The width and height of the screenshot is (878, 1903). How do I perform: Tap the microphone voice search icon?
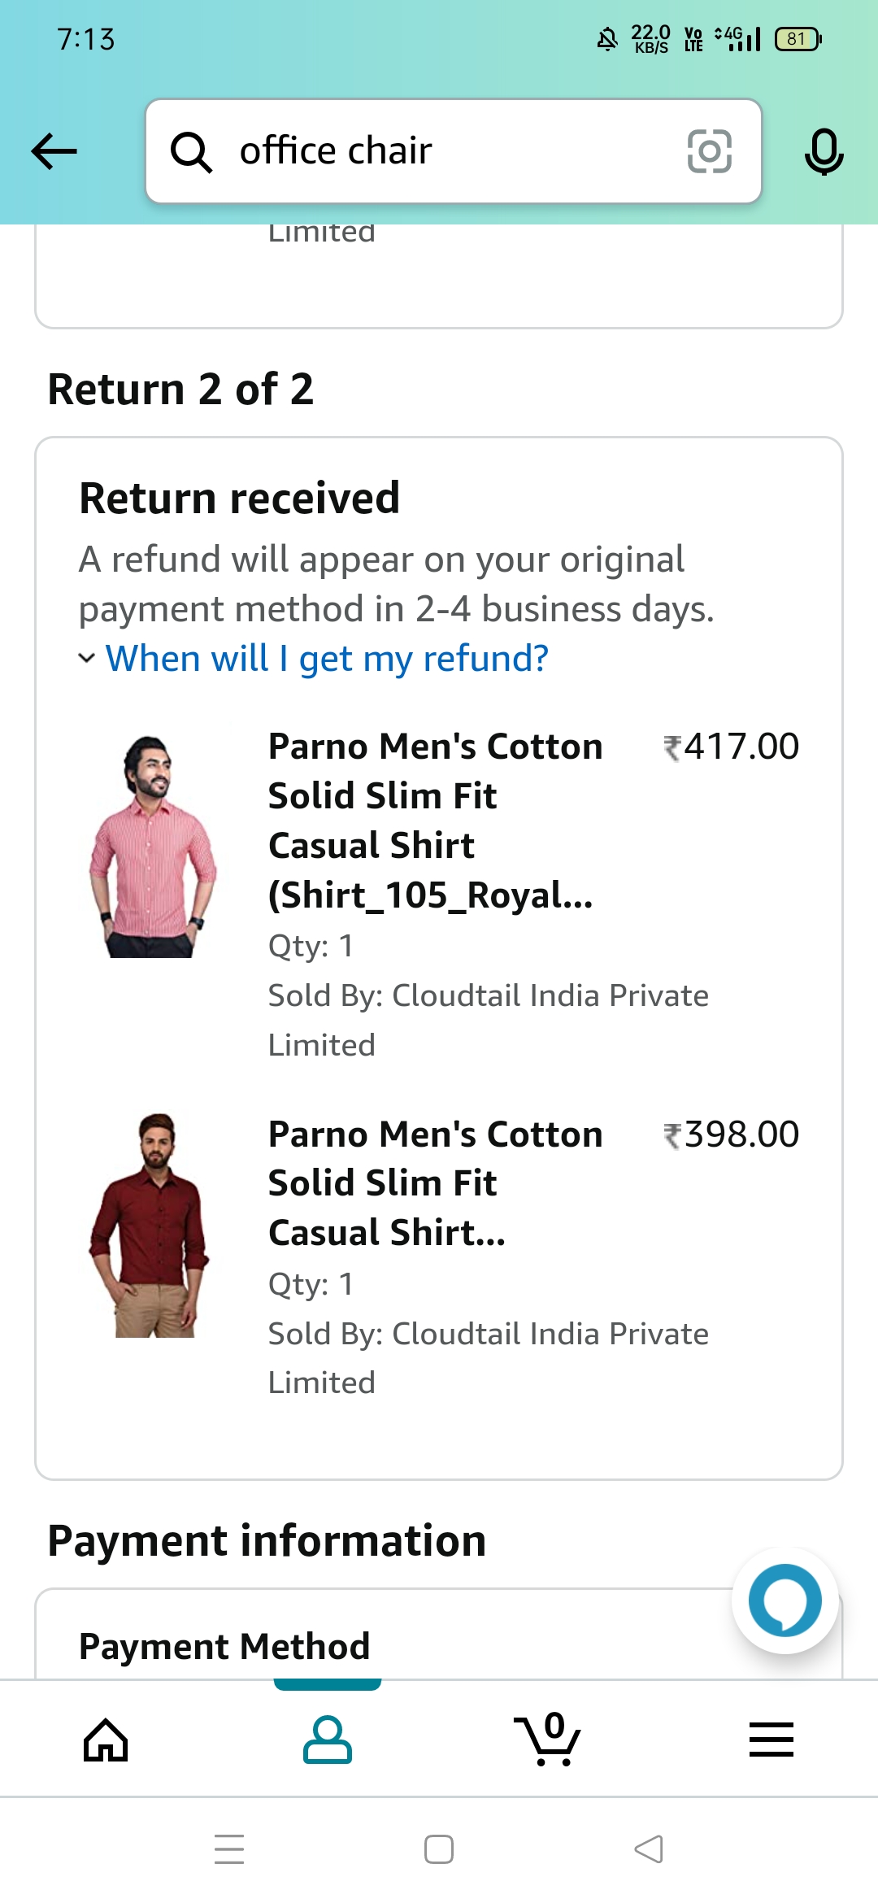click(x=824, y=151)
